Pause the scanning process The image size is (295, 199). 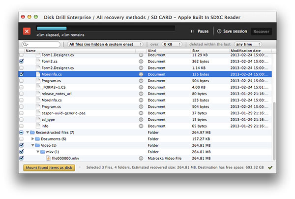(200, 32)
